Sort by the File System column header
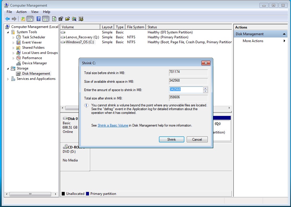The height and width of the screenshot is (207, 291). click(x=136, y=27)
